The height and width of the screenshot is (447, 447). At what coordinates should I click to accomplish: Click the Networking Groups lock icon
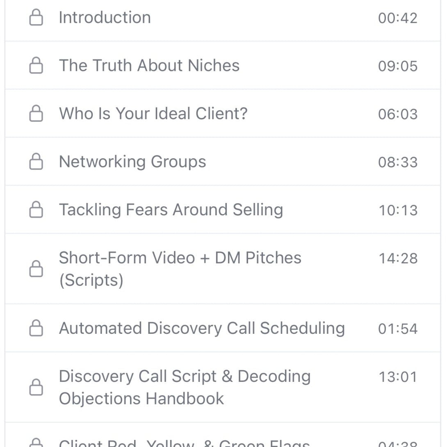point(36,161)
